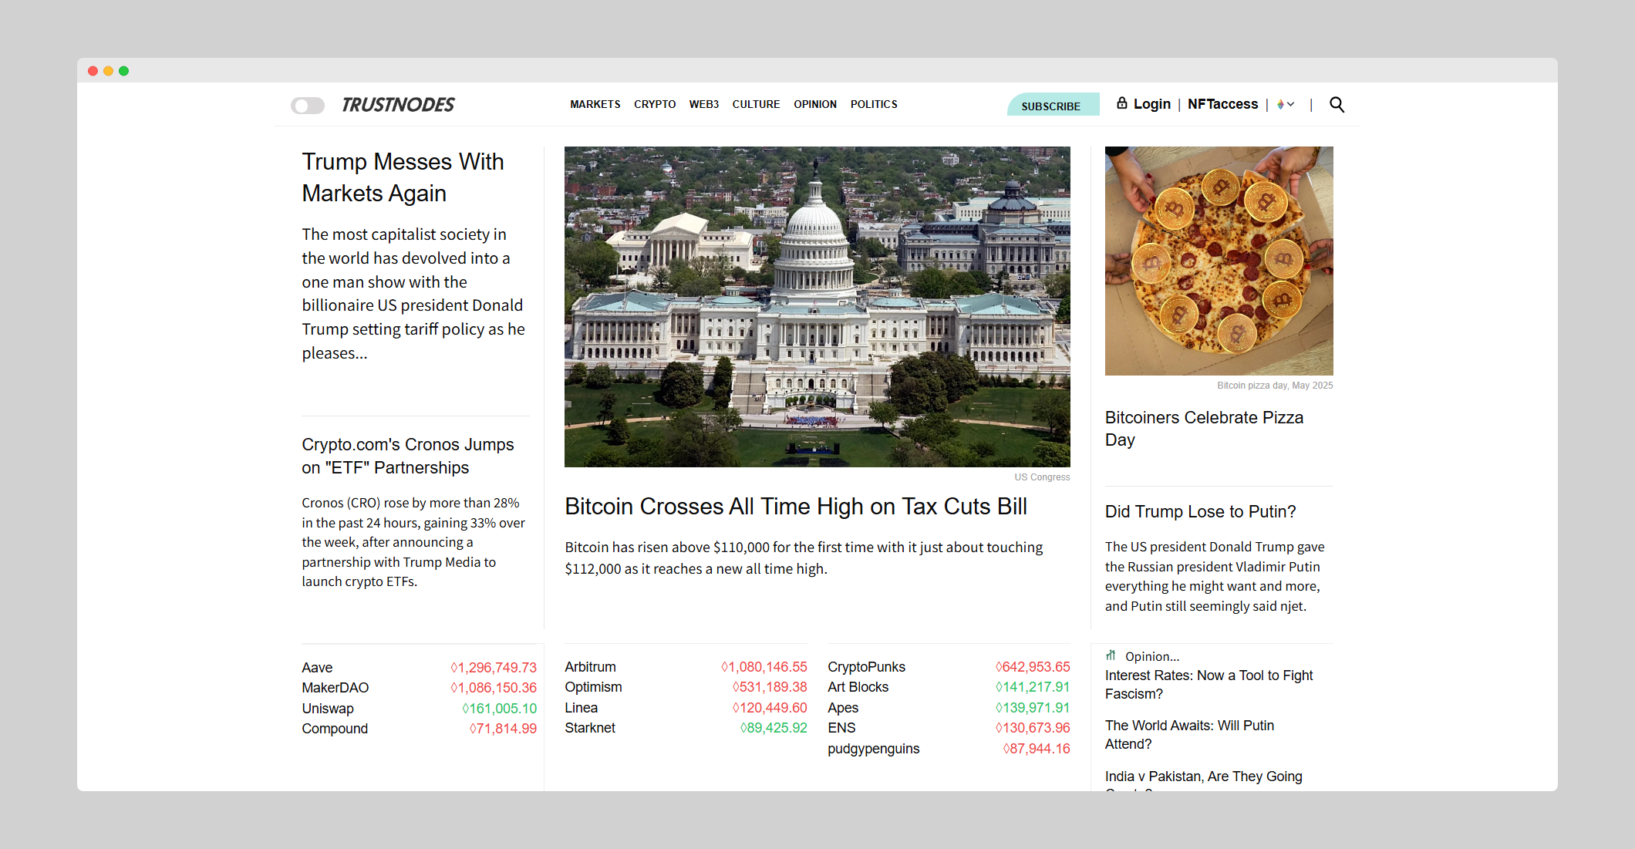Screen dimensions: 1635x849
Task: Open the Trump Messes With Markets article
Action: 403,177
